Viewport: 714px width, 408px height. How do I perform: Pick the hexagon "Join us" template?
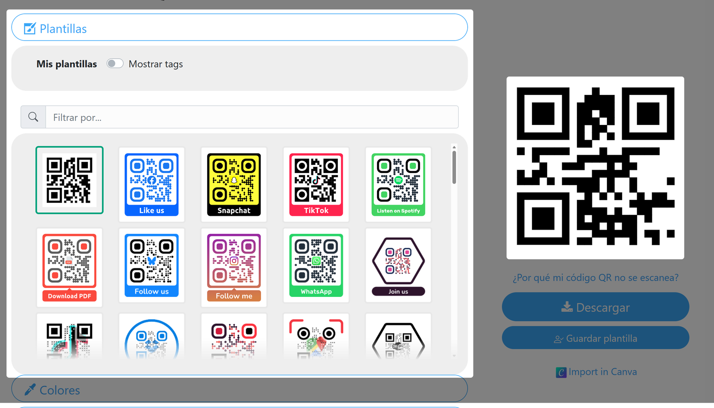tap(399, 265)
